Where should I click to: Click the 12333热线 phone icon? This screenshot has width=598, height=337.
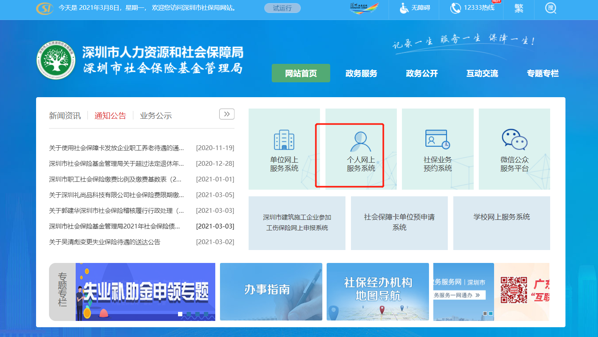click(455, 8)
